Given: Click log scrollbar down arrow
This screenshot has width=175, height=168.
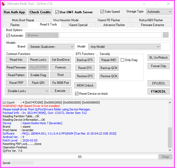Looking at the screenshot, I should click(x=170, y=150).
